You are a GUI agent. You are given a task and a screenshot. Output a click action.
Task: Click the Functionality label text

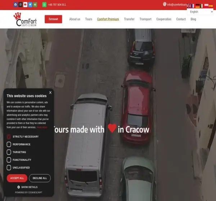point(22,160)
